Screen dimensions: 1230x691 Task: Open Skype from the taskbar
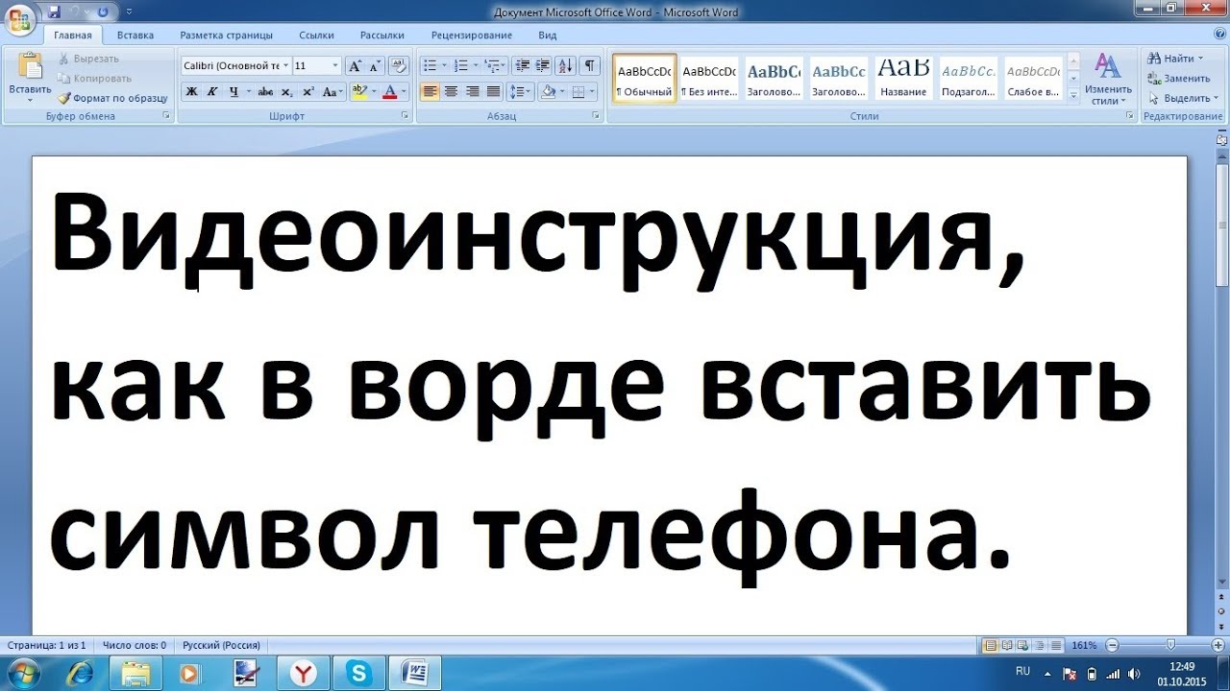(359, 672)
